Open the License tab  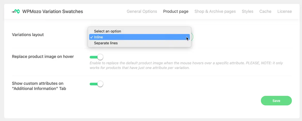(x=284, y=11)
